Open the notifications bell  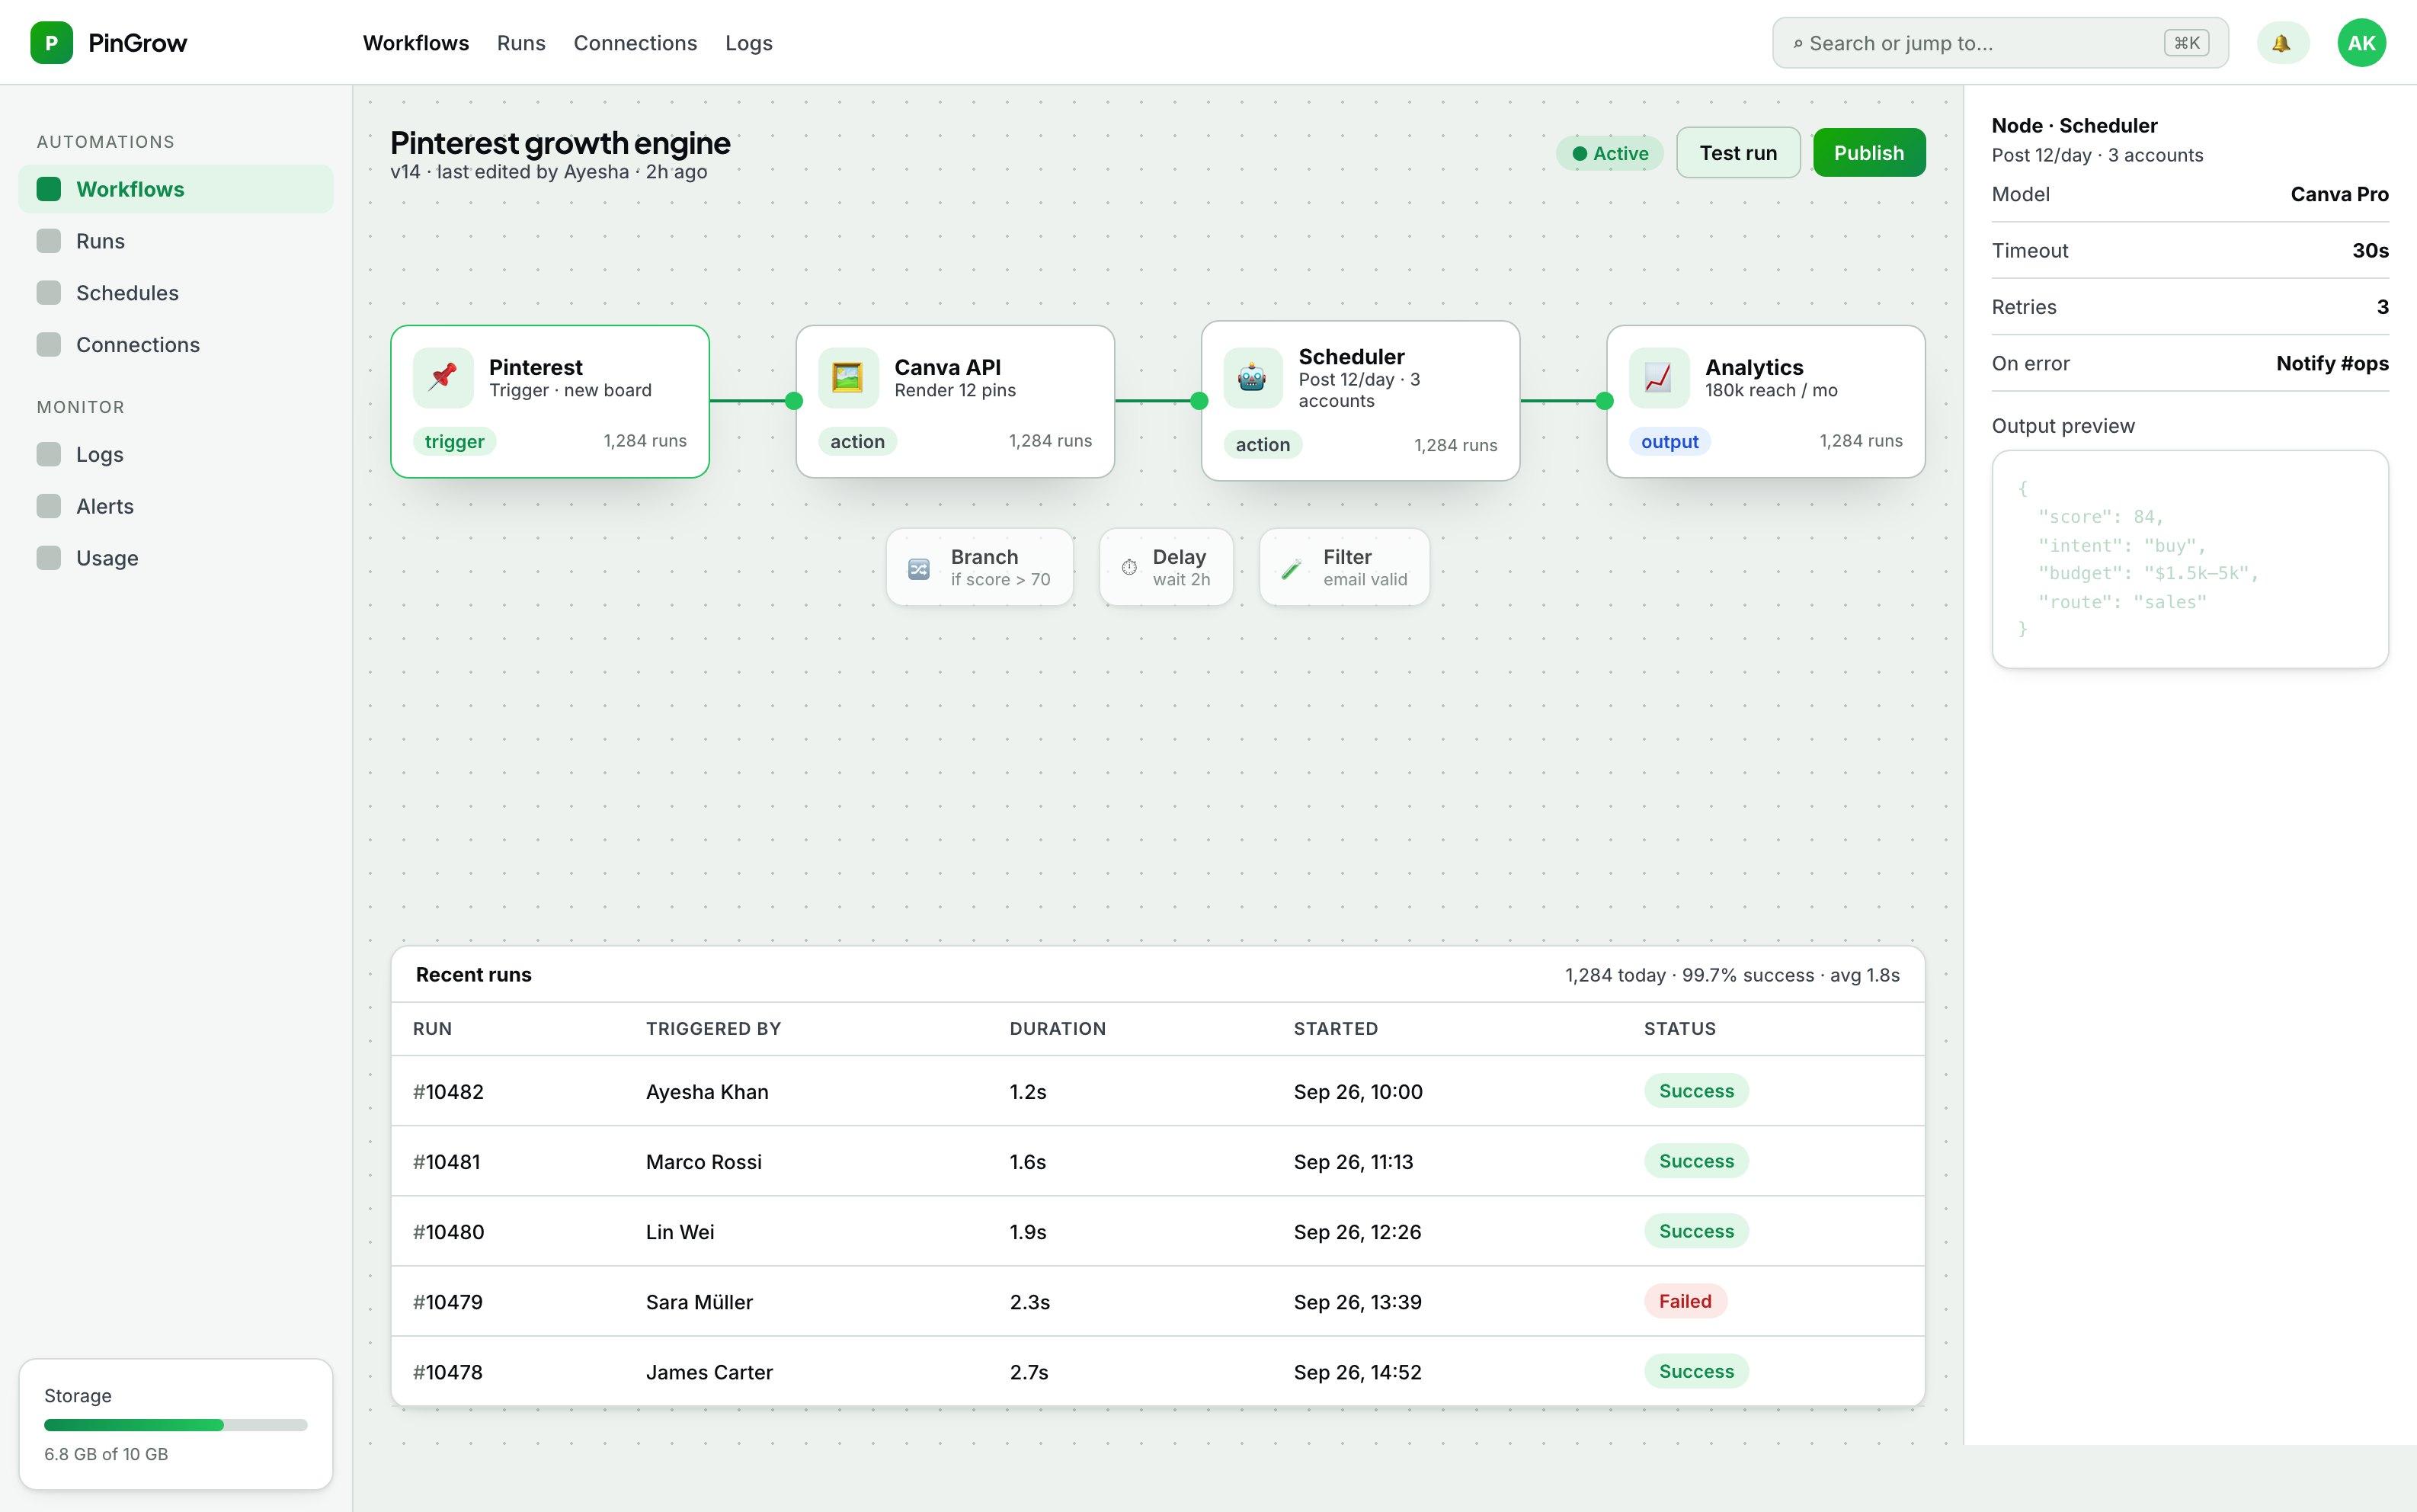point(2282,43)
